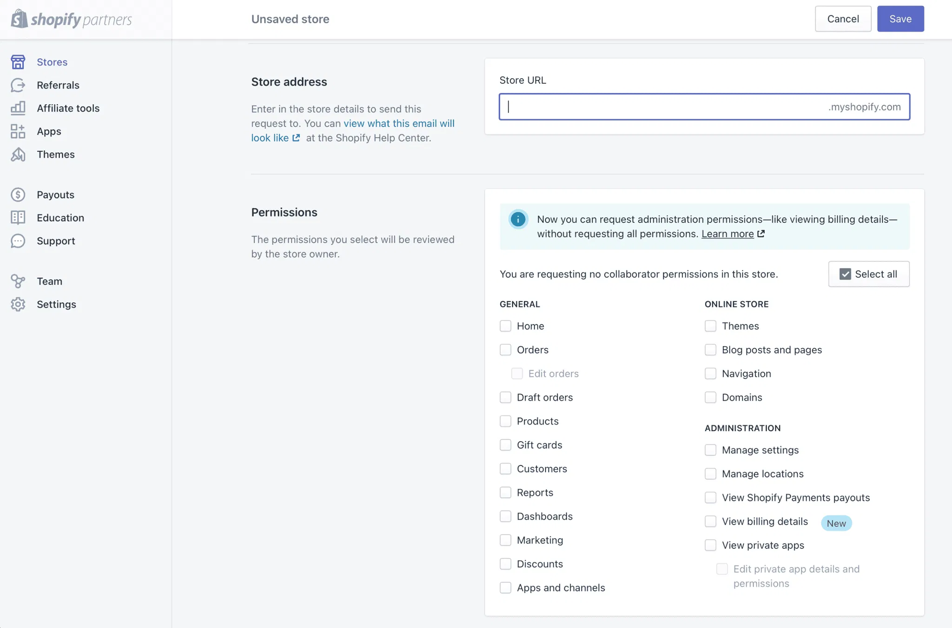Click the Education book icon
This screenshot has width=952, height=628.
point(18,218)
